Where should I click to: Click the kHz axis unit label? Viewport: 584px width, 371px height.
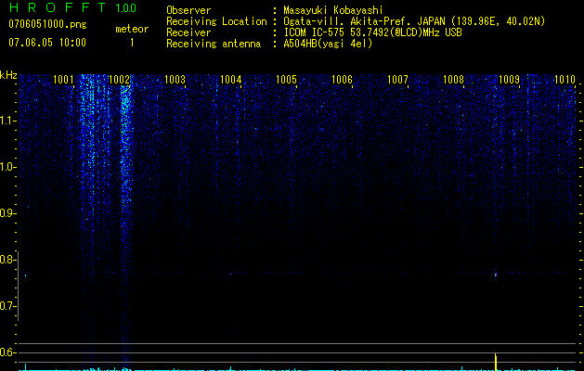[8, 75]
